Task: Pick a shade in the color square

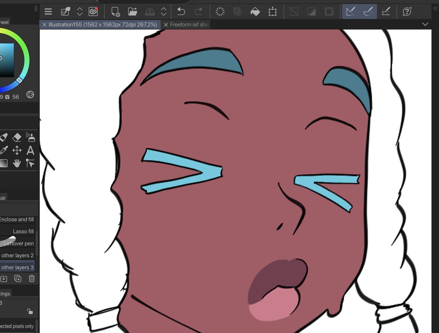Action: (x=7, y=60)
